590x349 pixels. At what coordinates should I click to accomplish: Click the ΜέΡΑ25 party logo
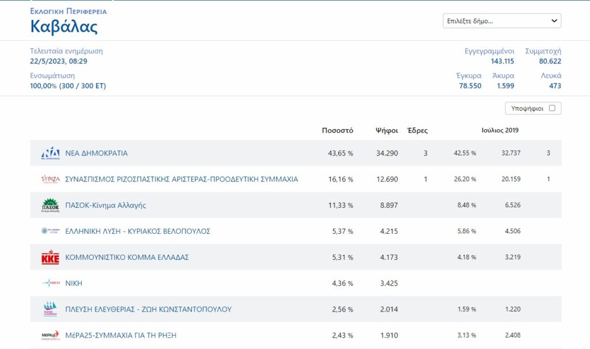50,335
